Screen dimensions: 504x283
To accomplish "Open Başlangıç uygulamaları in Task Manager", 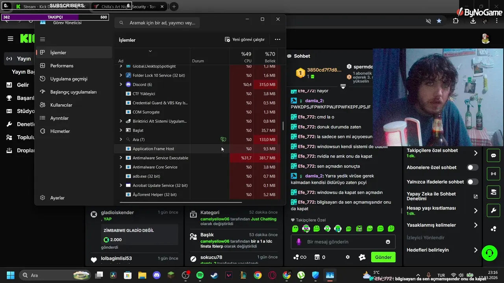I will point(74,92).
